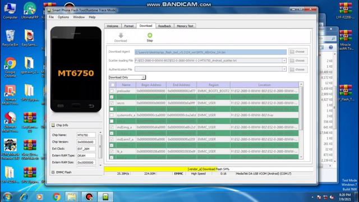Click the Download Agent path field

[x=210, y=52]
